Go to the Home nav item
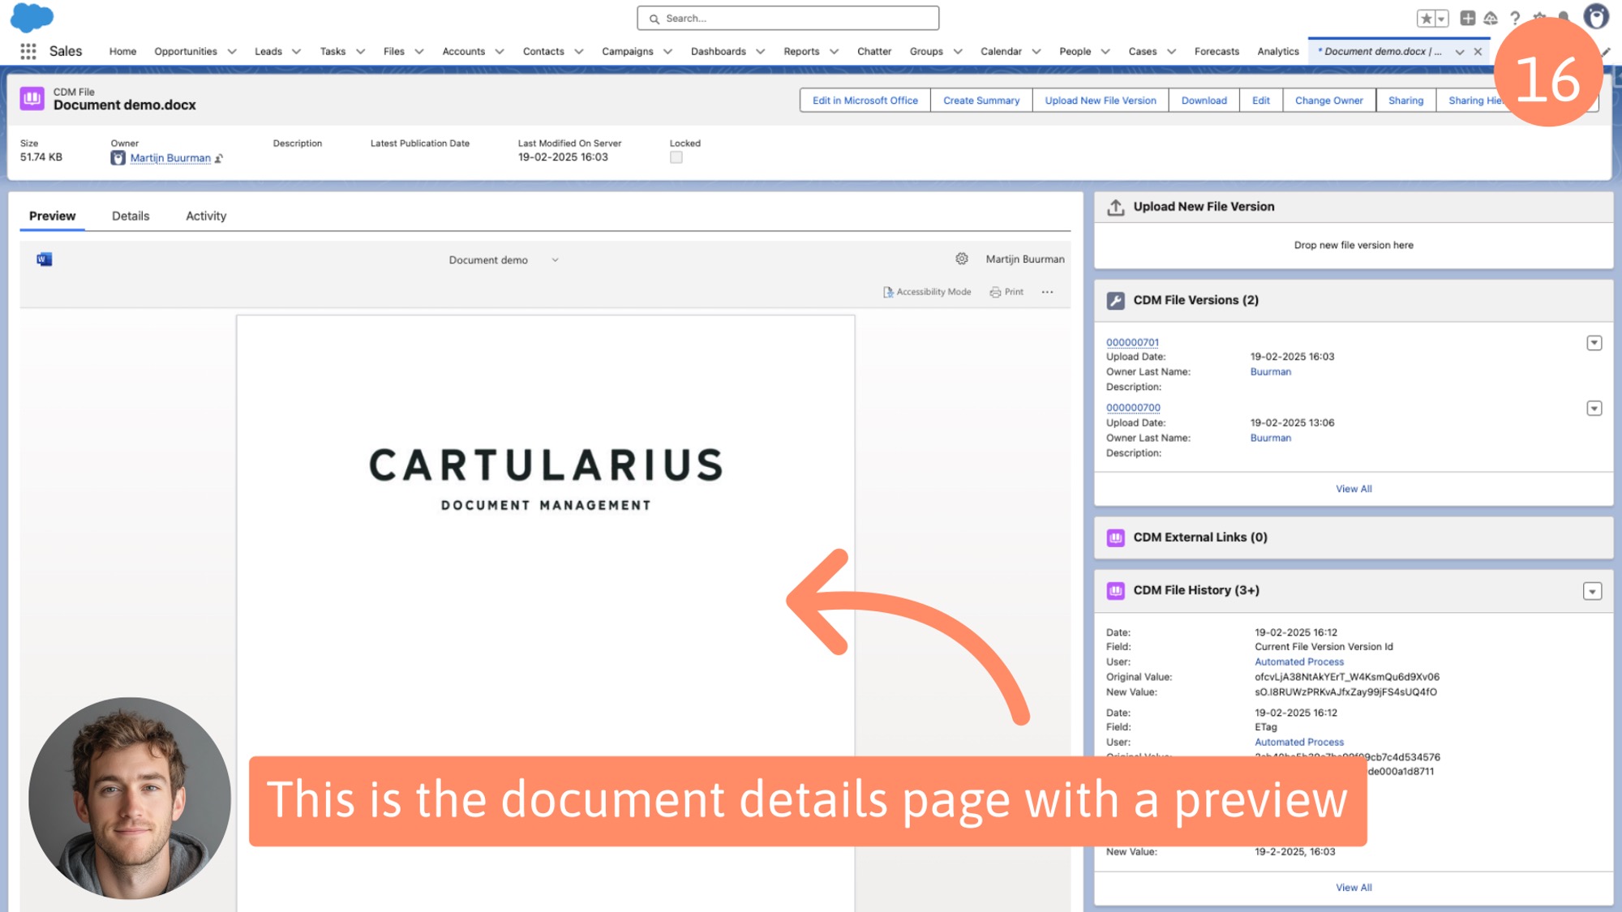 (123, 51)
